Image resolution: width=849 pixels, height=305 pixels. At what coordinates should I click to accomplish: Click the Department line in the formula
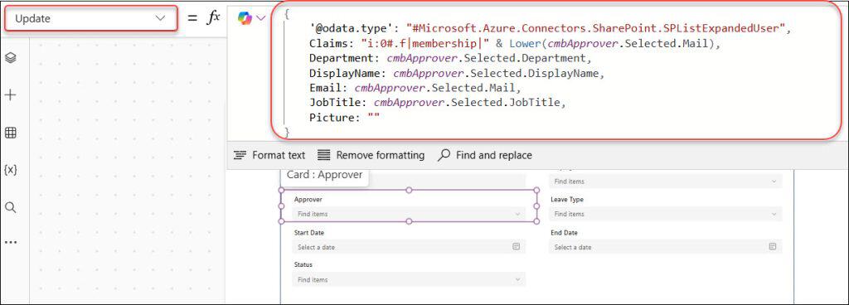click(x=450, y=58)
